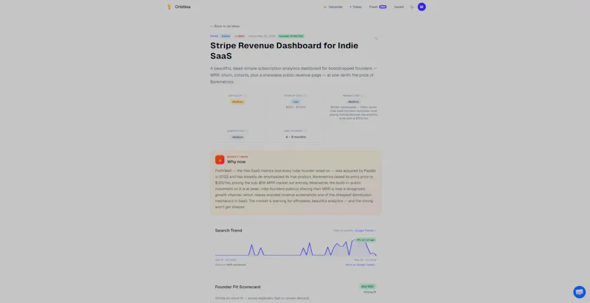Toggle dark mode with moon icon
This screenshot has width=590, height=303.
(x=412, y=7)
